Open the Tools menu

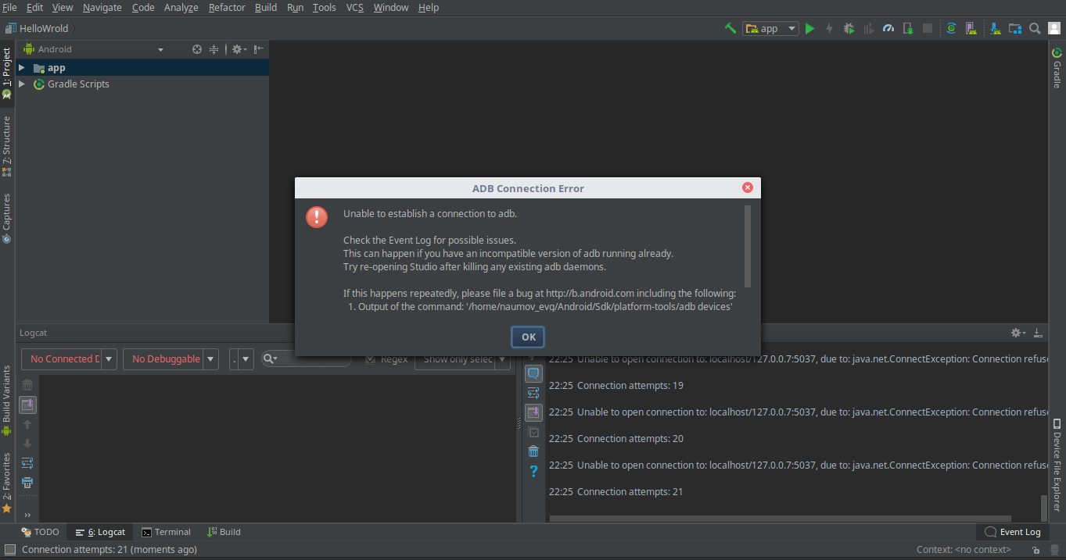coord(324,7)
